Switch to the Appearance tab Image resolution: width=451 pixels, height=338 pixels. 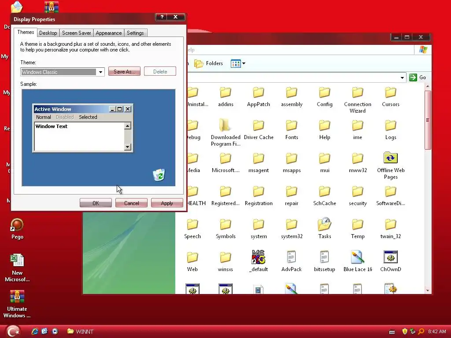click(109, 33)
